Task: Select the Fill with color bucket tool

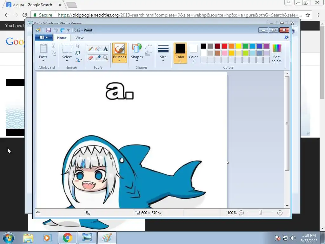Action: (x=98, y=49)
